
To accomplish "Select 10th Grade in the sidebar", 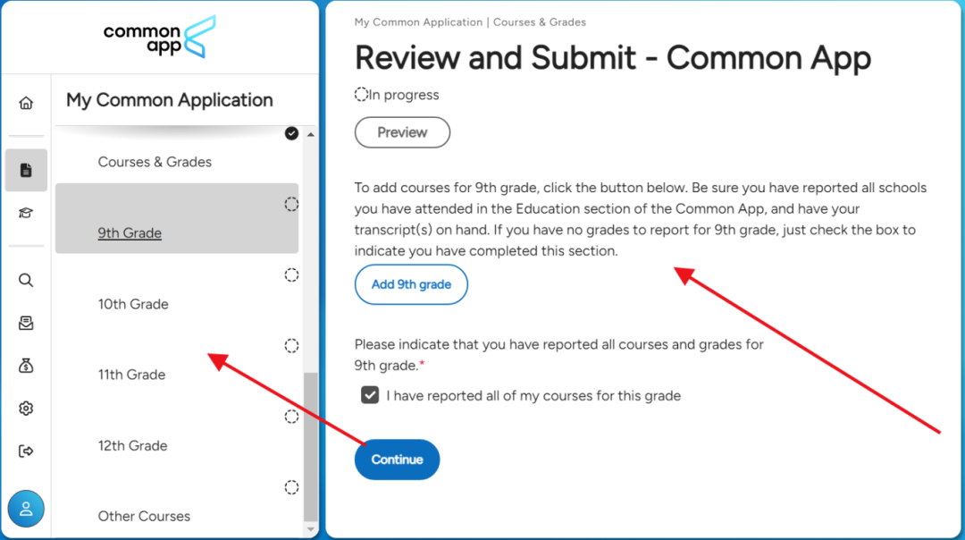I will [x=133, y=304].
